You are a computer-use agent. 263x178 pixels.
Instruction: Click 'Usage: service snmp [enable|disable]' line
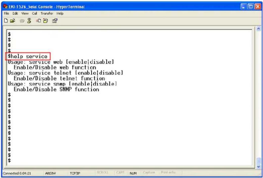coord(62,84)
